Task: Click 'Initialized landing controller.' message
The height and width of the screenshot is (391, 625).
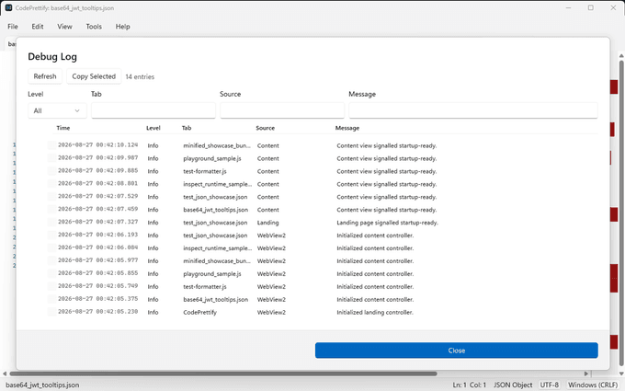Action: pos(375,312)
